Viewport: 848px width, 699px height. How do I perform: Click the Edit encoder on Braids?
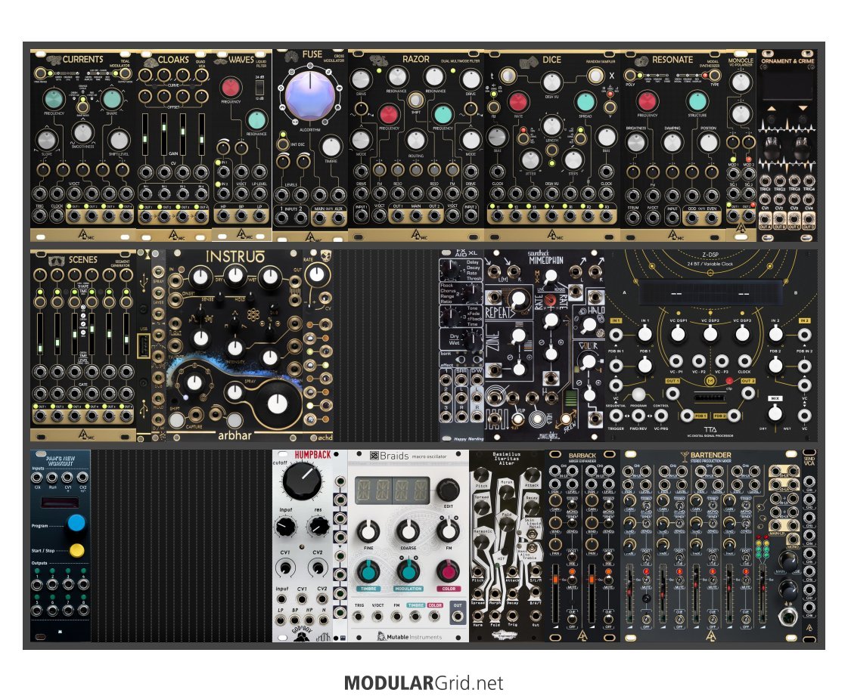coord(448,490)
